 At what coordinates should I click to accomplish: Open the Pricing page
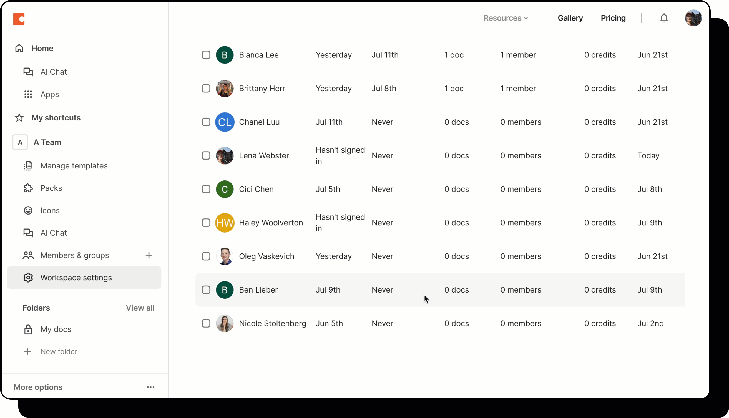tap(613, 18)
